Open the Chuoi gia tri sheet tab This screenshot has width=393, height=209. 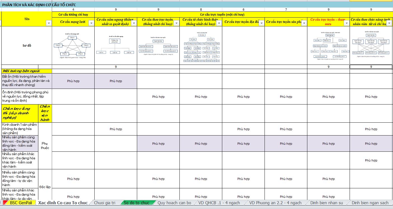(104, 203)
